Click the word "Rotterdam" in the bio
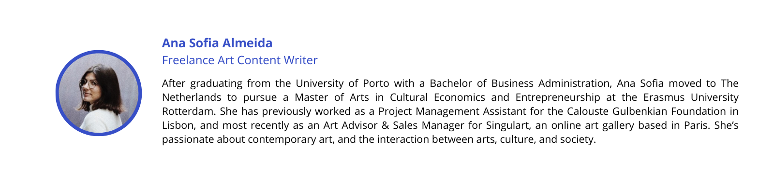The width and height of the screenshot is (774, 193). (x=189, y=111)
